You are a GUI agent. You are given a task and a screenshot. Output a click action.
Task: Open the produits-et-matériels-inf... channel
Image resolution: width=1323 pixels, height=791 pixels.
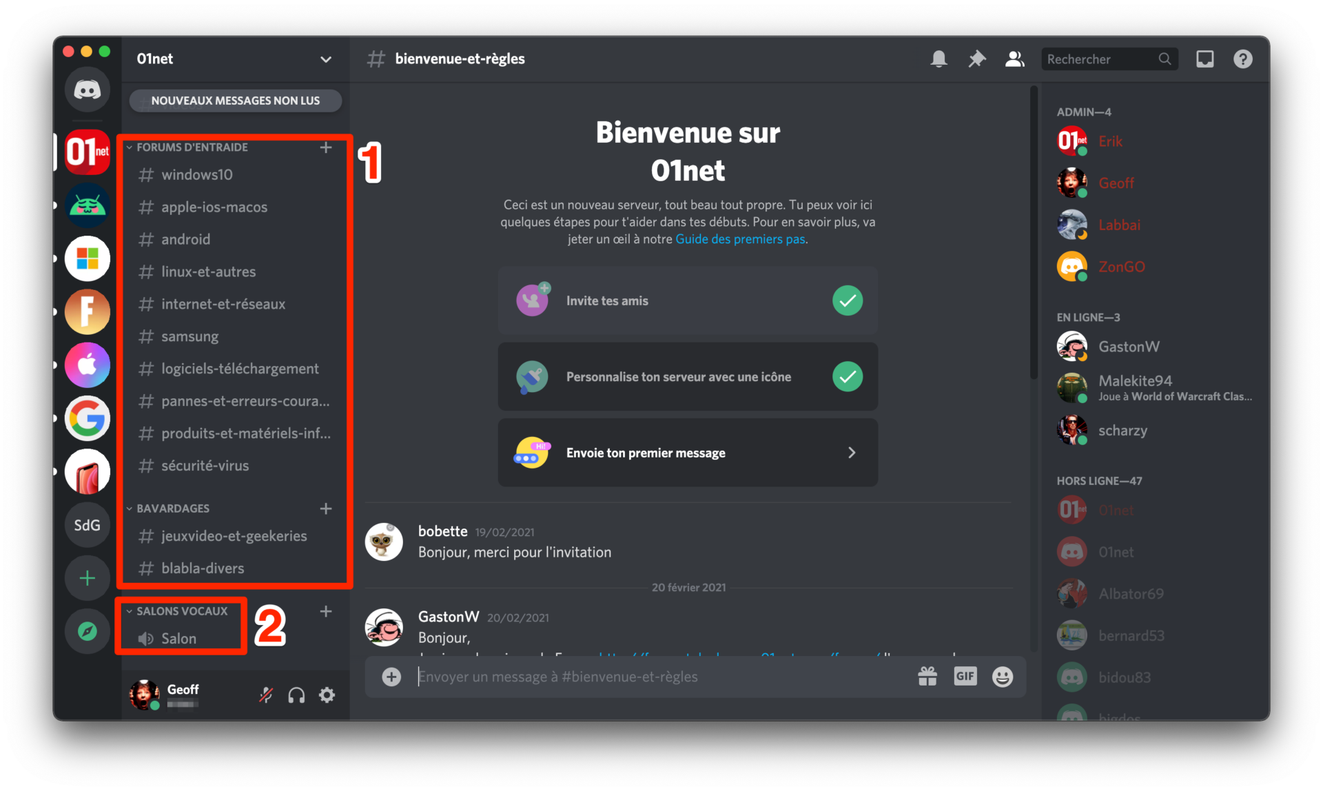(235, 434)
